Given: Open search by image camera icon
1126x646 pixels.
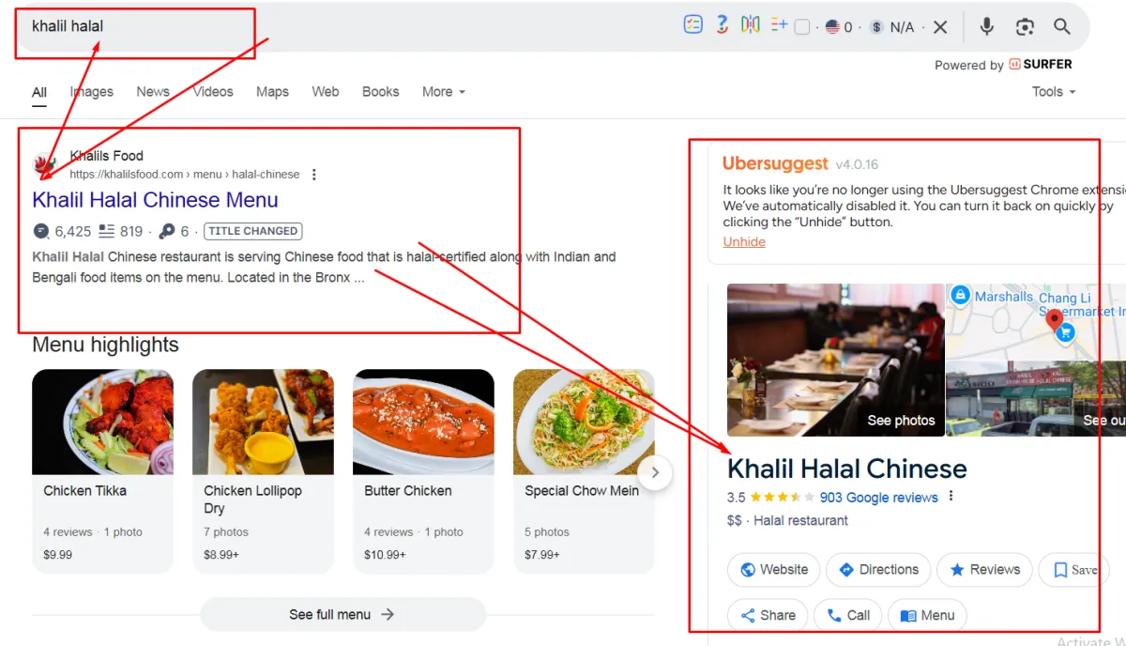Looking at the screenshot, I should click(1025, 27).
